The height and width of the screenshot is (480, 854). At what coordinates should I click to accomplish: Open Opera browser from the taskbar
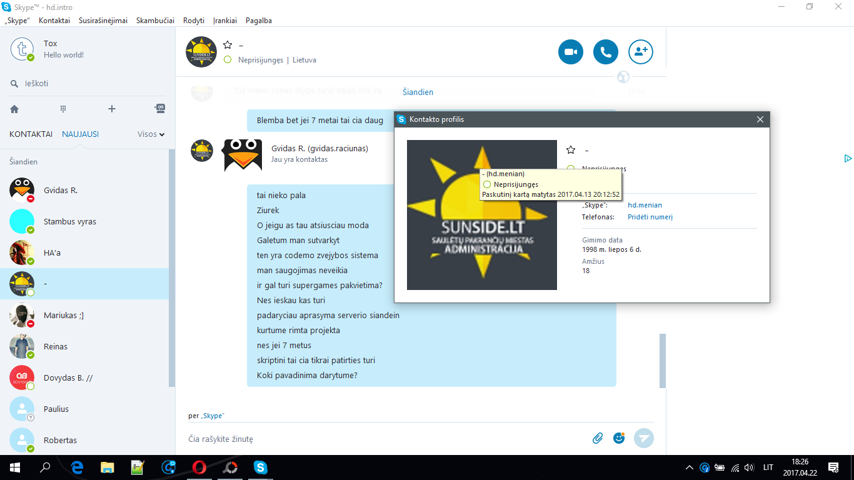[x=199, y=467]
